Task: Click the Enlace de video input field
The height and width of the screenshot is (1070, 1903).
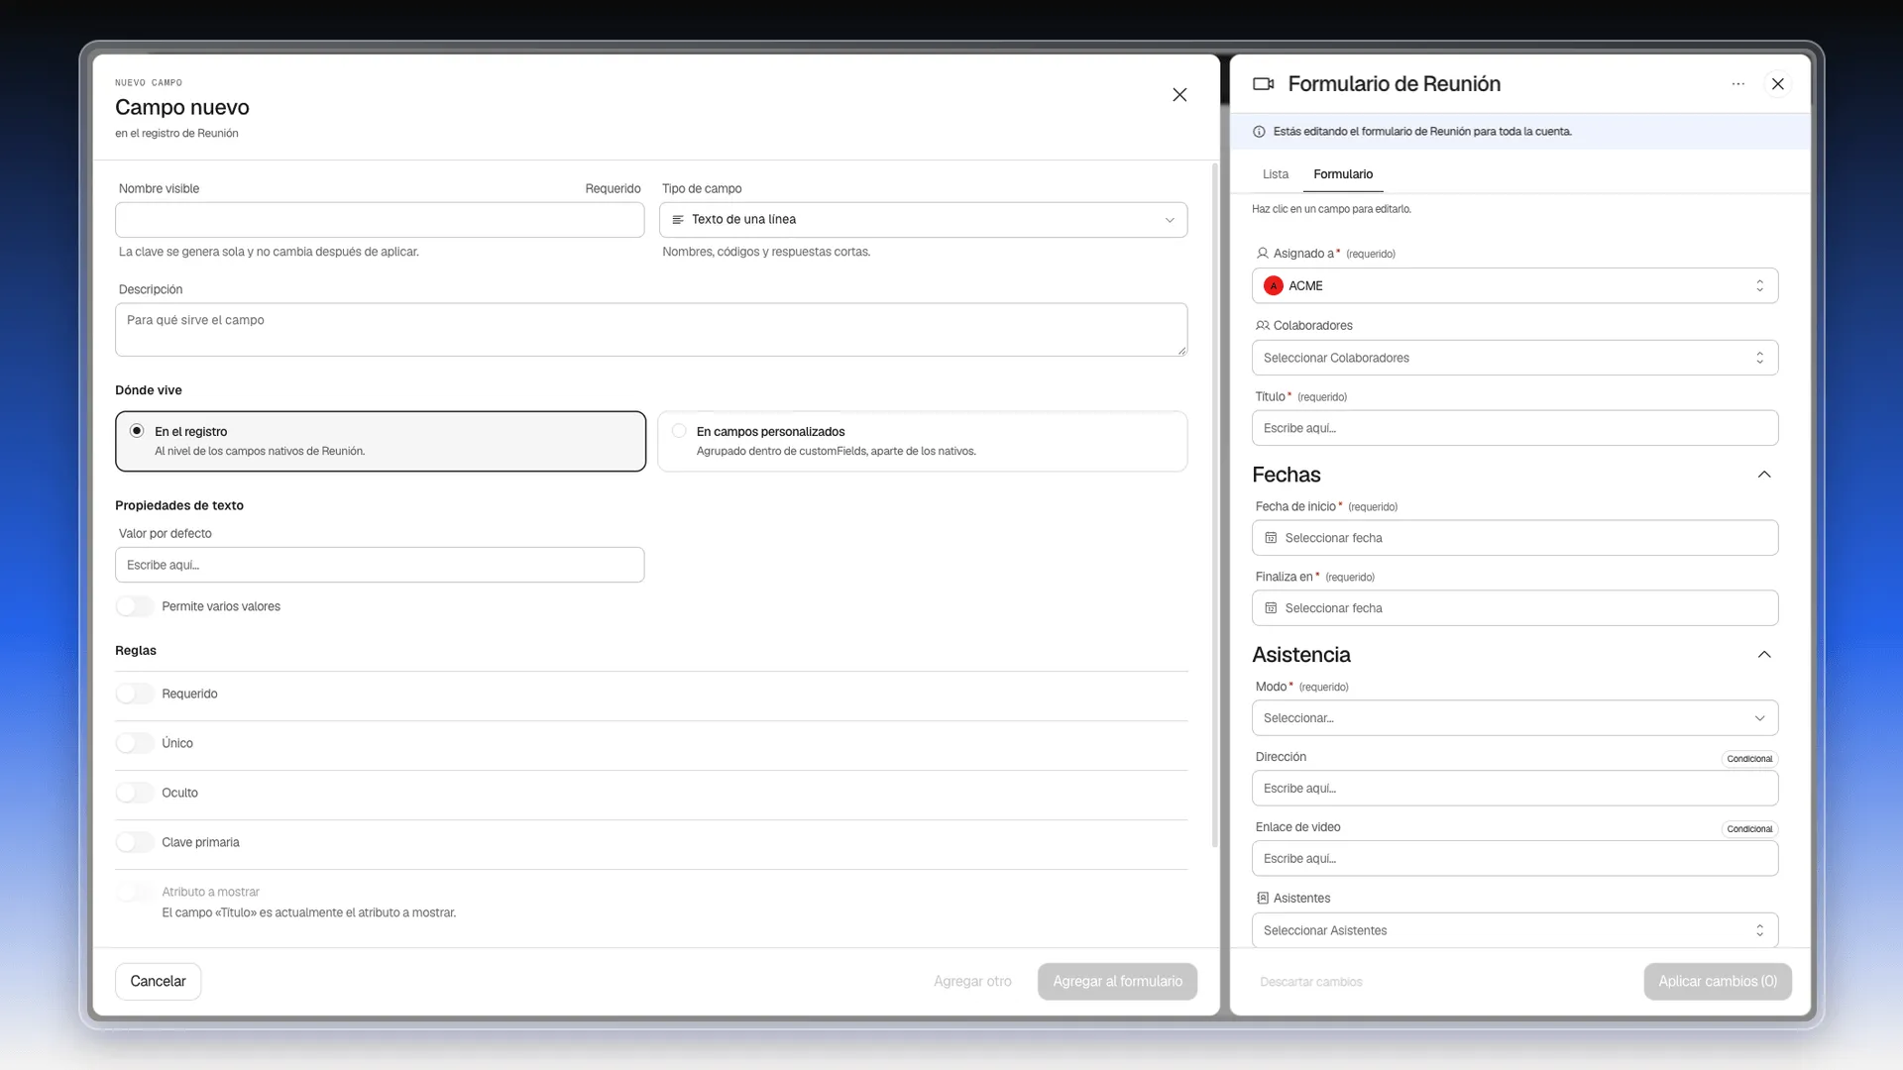Action: point(1514,859)
